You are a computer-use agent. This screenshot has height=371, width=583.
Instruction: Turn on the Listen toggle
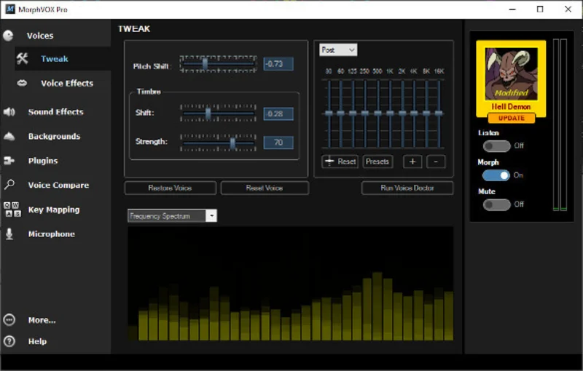click(x=496, y=145)
